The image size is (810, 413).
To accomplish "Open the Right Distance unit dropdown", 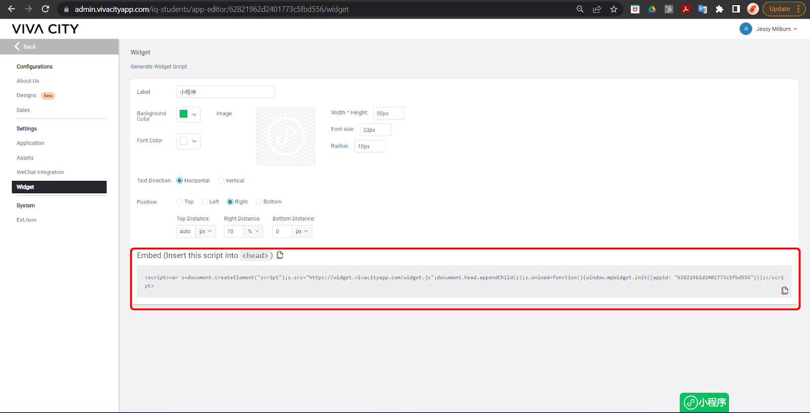I will point(253,231).
